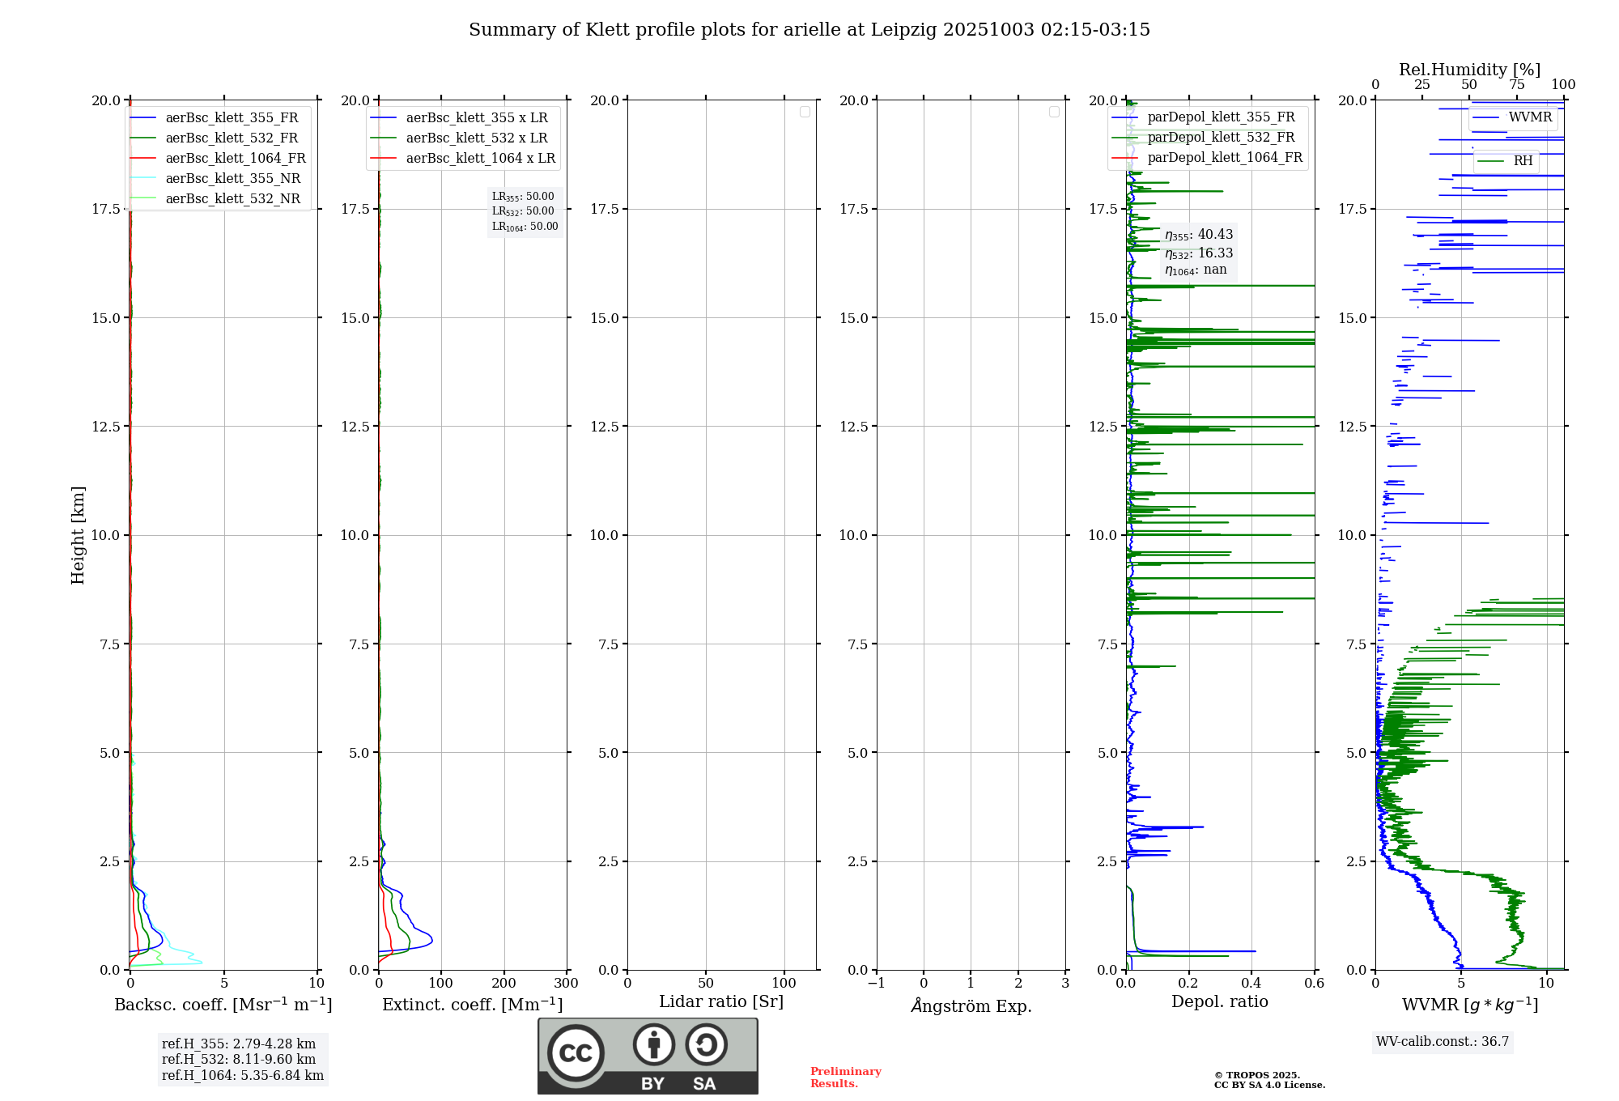Click the WV-calib.const. 36.7 box
The width and height of the screenshot is (1619, 1101).
coord(1443,1042)
